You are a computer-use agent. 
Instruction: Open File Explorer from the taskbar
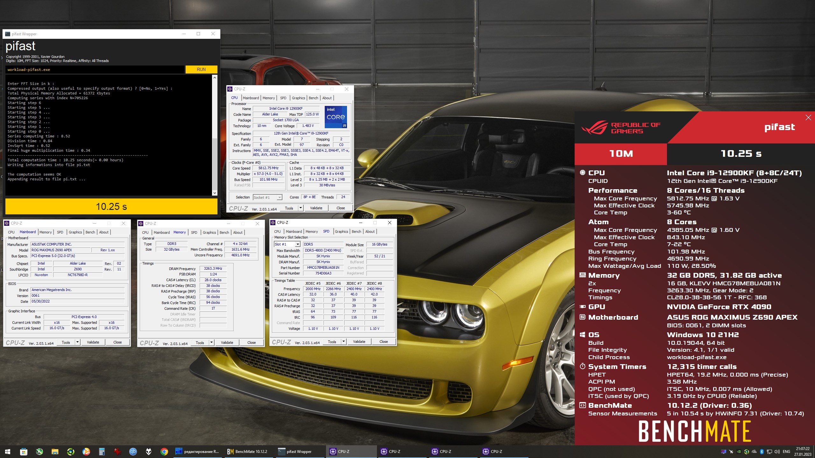[x=55, y=451]
